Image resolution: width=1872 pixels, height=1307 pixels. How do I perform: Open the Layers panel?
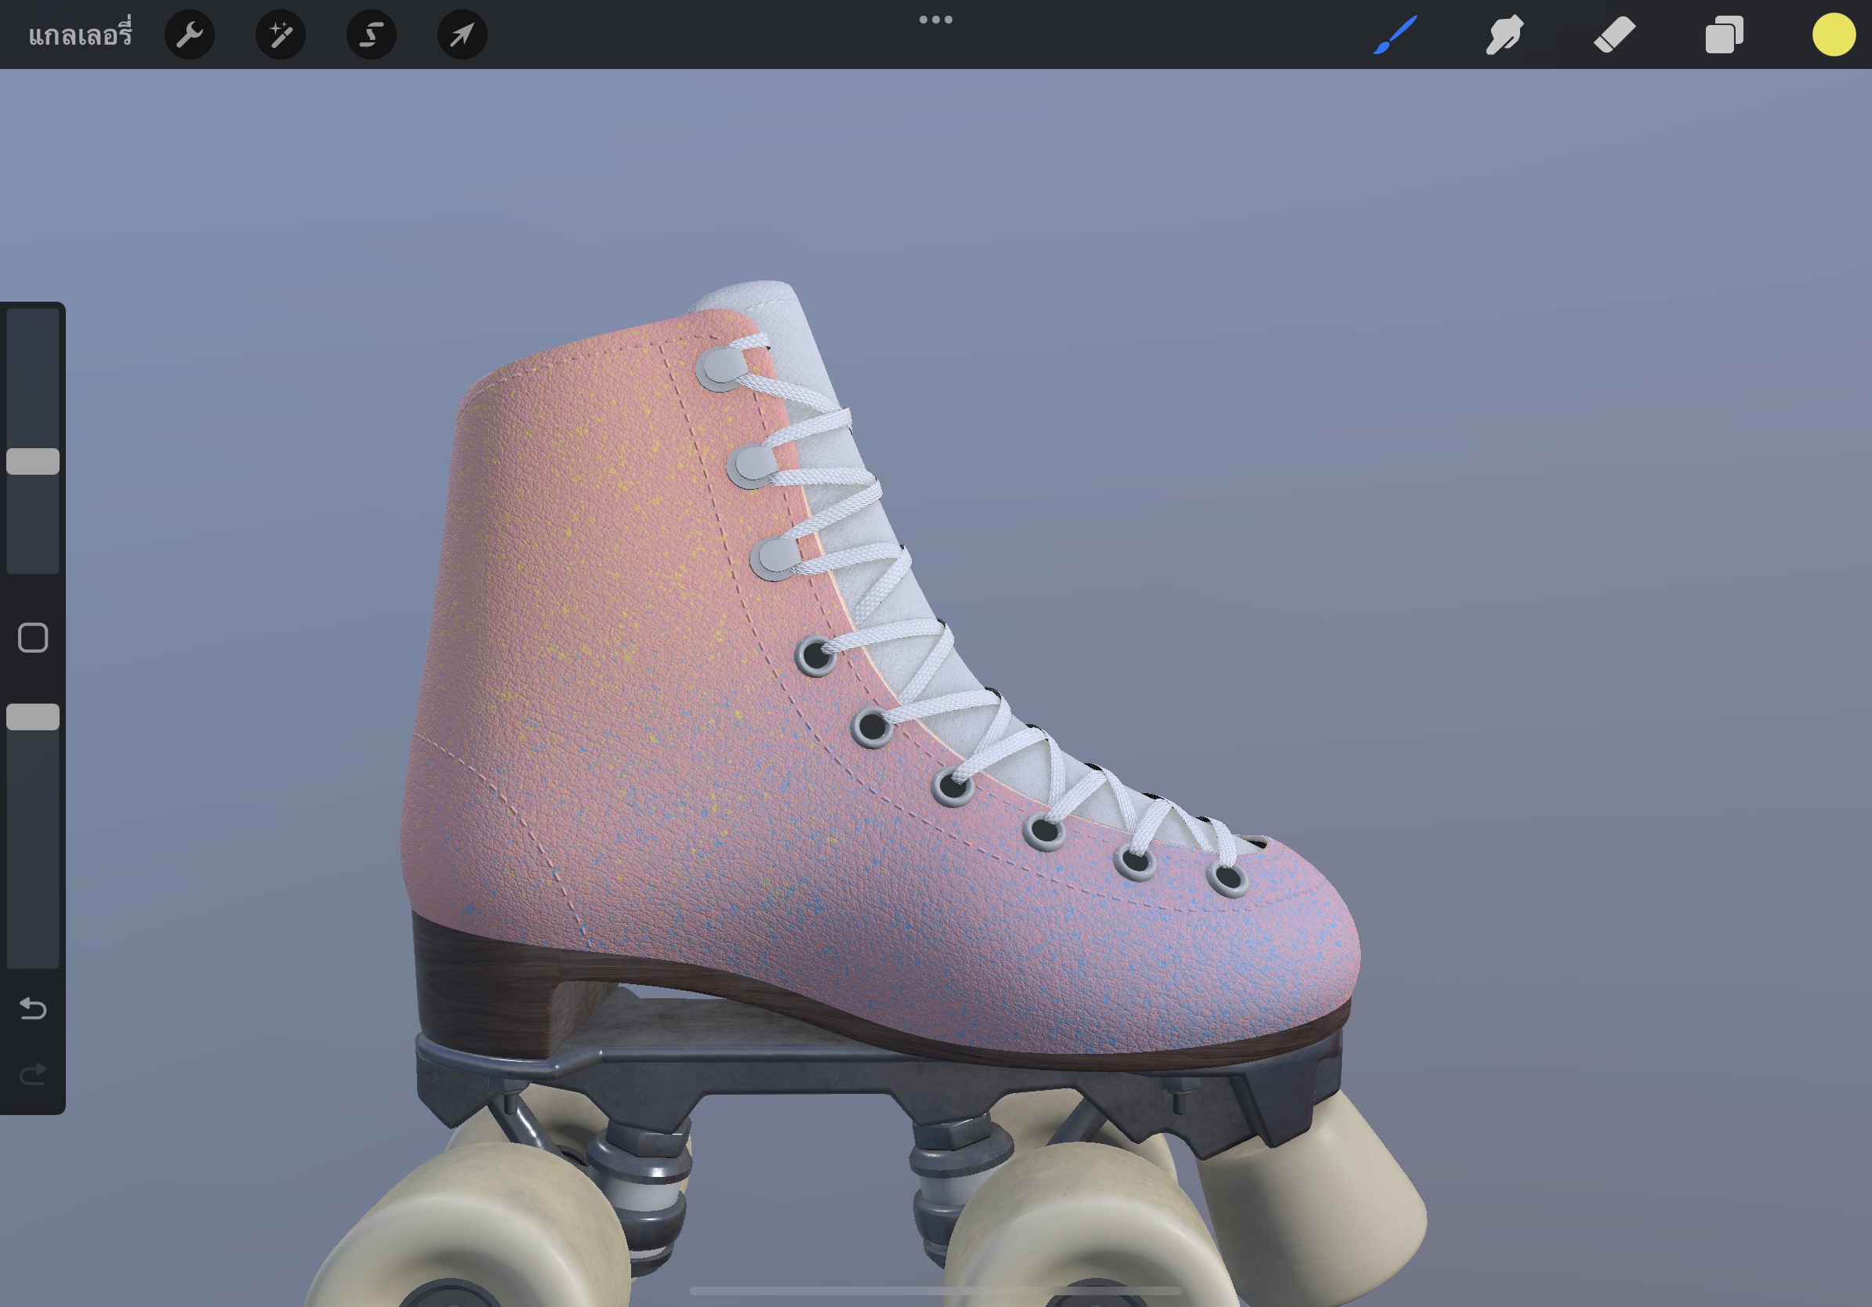[1724, 35]
